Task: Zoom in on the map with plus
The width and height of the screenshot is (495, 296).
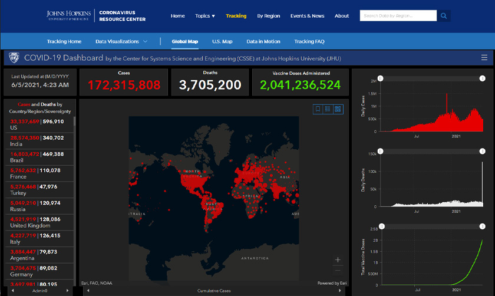Action: 338,259
